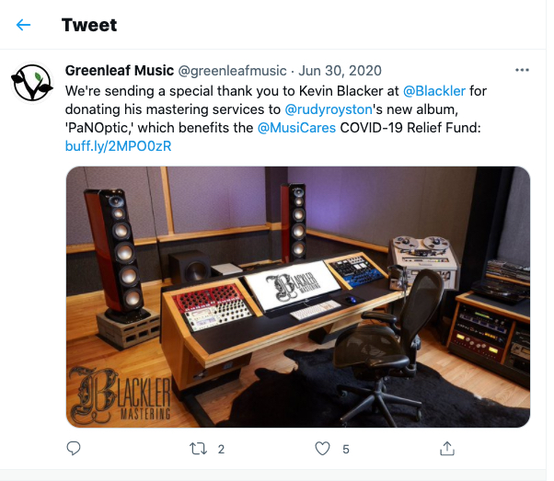Open Greenleaf Music profile avatar
554x481 pixels.
click(x=32, y=83)
